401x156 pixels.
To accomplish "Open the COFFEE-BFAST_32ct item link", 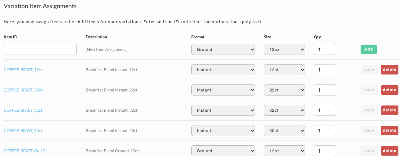I will tap(23, 110).
